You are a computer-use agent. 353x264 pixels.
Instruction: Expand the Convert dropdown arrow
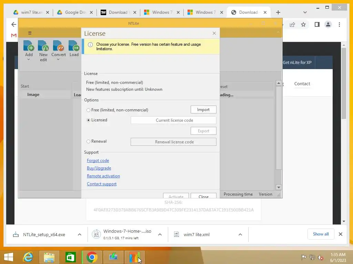[x=58, y=59]
